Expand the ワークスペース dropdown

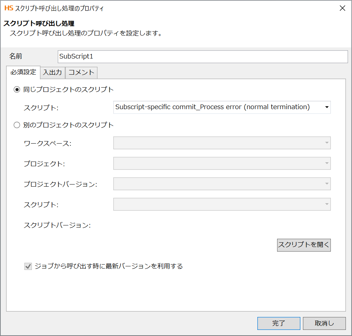(x=222, y=143)
